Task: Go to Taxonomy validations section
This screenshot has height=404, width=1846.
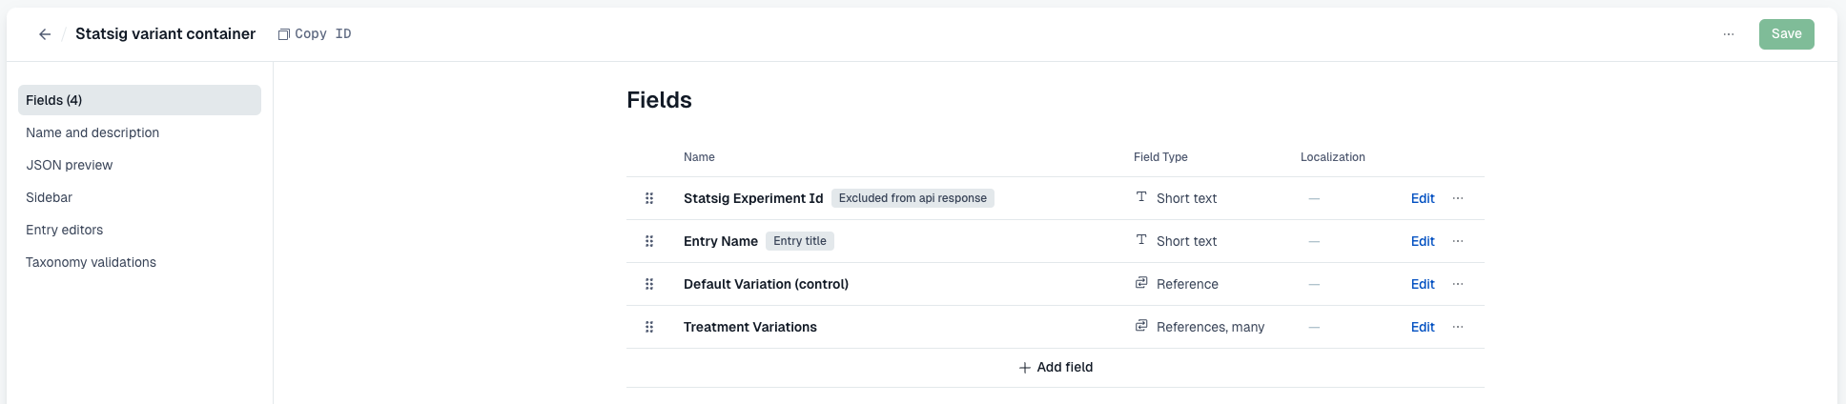Action: click(x=91, y=262)
